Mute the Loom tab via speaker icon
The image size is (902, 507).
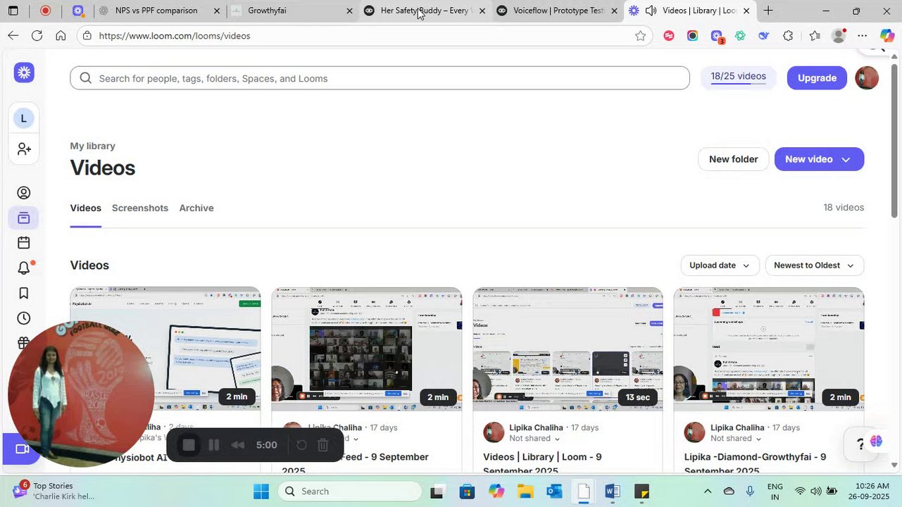pyautogui.click(x=651, y=11)
